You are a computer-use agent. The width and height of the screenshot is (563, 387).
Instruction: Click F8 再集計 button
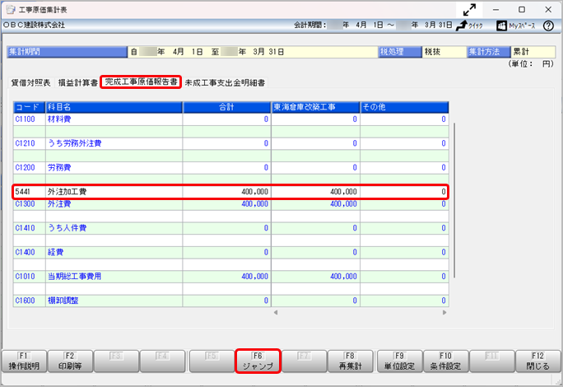[350, 361]
